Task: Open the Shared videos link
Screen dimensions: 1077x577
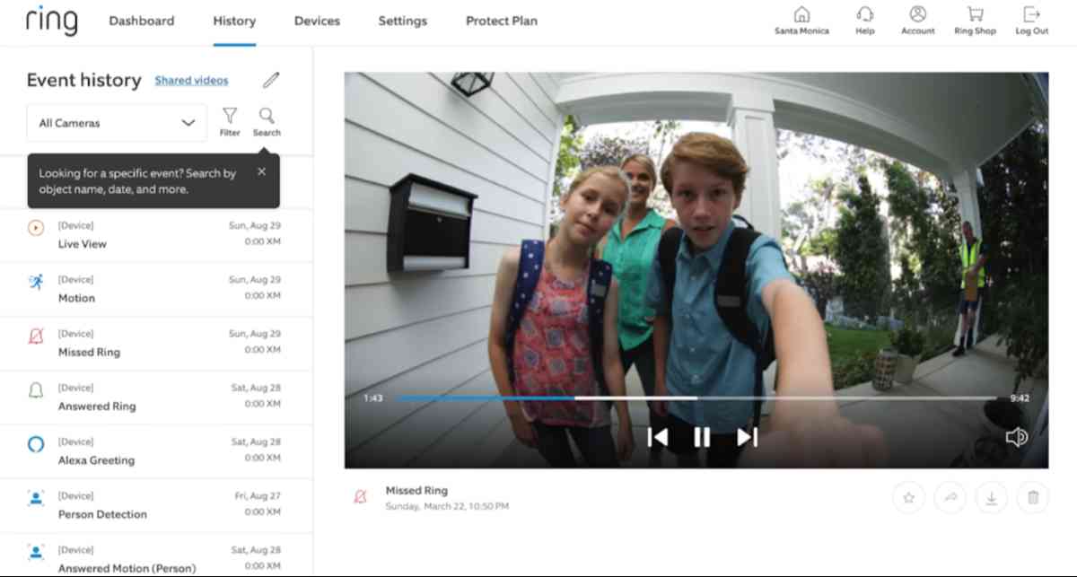Action: (x=191, y=81)
